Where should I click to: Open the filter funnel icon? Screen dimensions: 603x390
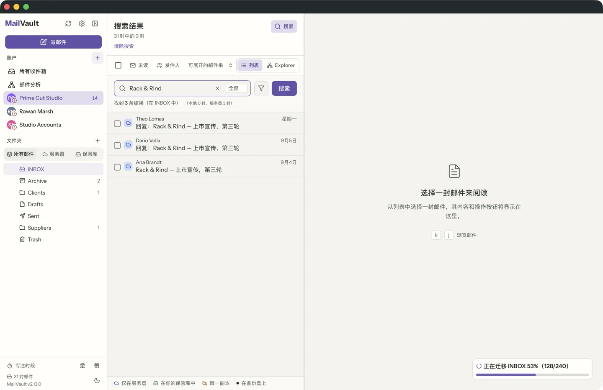(261, 88)
